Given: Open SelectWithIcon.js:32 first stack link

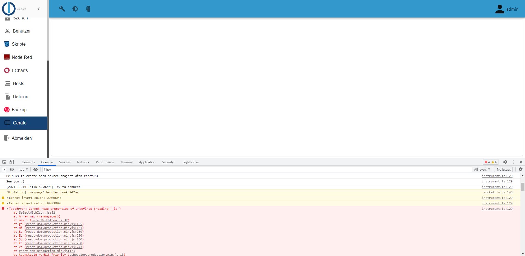Looking at the screenshot, I should (x=37, y=213).
